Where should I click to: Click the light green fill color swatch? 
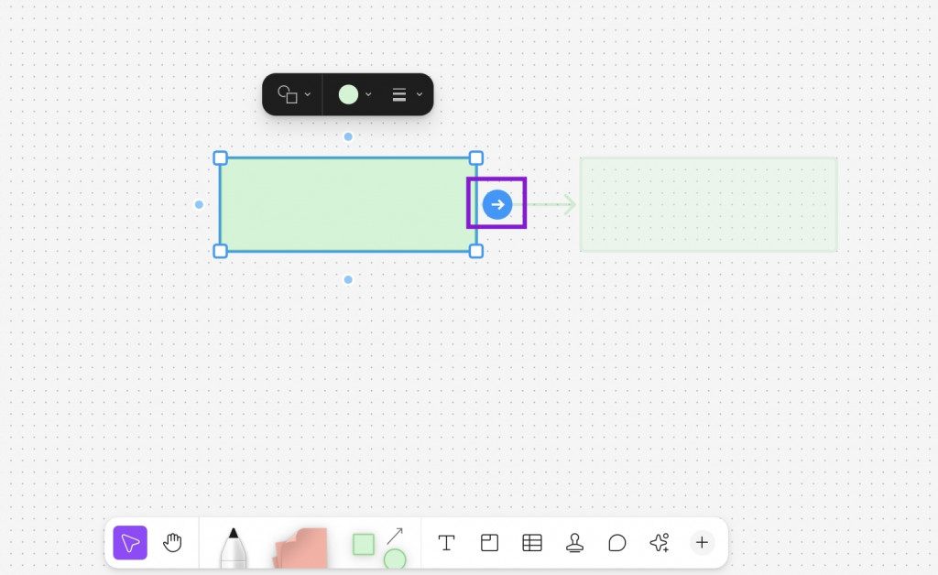coord(348,94)
